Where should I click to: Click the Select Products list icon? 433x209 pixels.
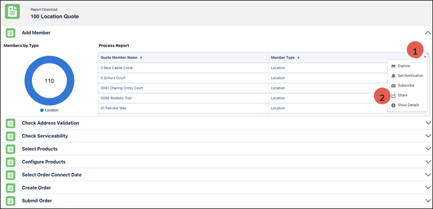coord(10,149)
